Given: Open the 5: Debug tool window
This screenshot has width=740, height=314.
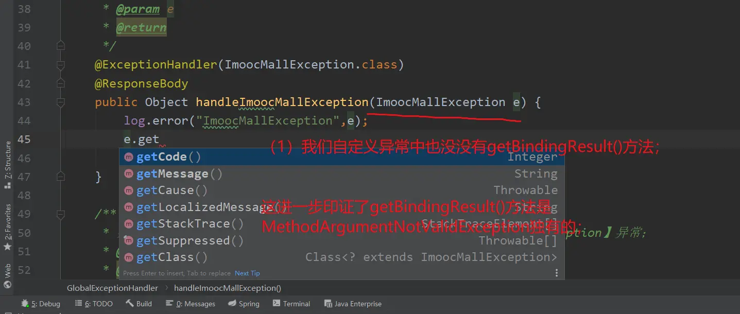Looking at the screenshot, I should tap(41, 304).
